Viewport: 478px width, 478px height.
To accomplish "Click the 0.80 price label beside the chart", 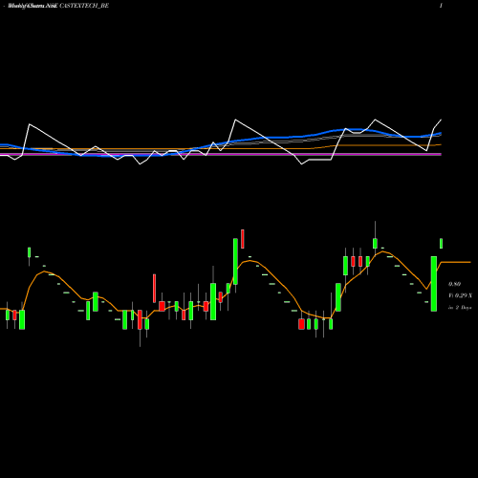I will point(454,284).
